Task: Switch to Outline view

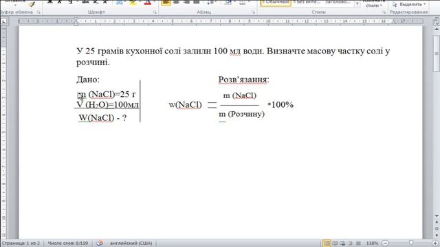Action: [x=350, y=243]
